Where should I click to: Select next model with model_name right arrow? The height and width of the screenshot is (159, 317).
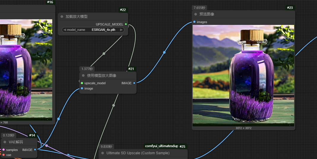point(121,30)
